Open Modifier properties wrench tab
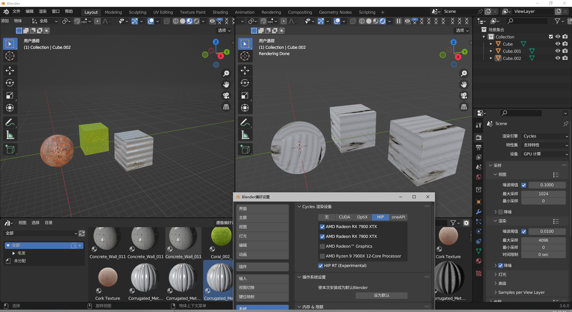 click(x=479, y=212)
